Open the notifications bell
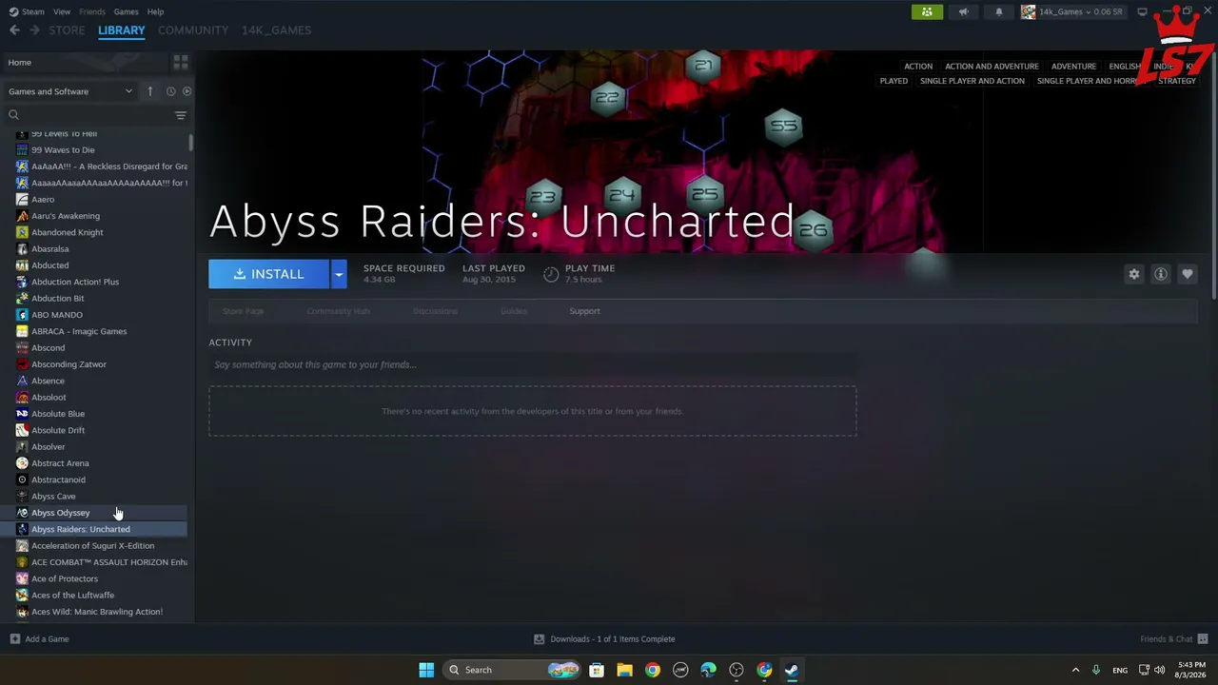Screen dimensions: 1218x685 point(998,11)
